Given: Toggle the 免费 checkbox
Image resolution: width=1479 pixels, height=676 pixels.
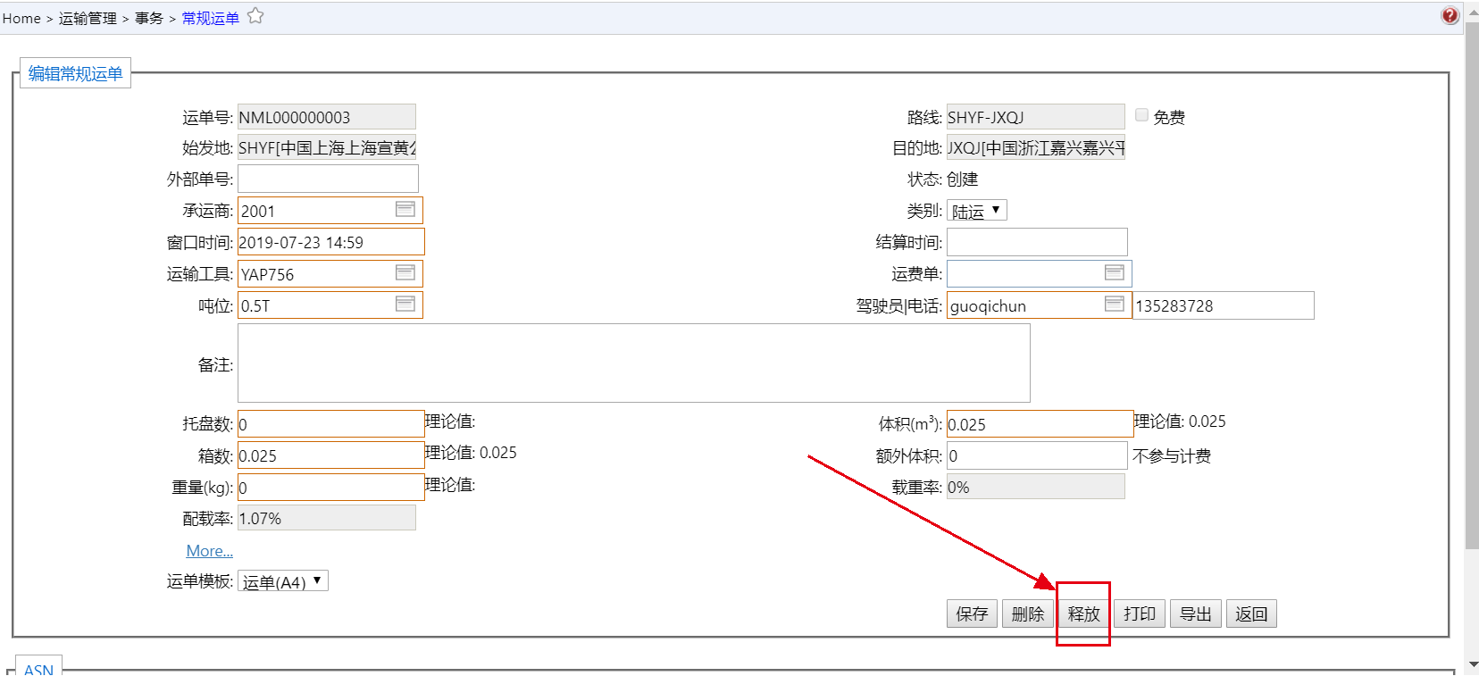Looking at the screenshot, I should (1141, 115).
